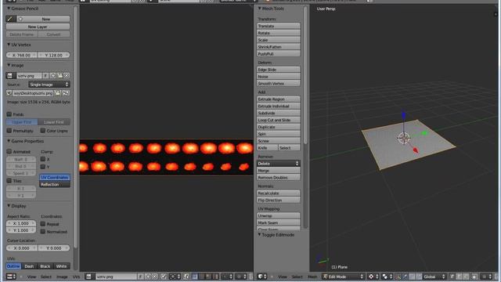Viewport: 501px width, 282px height.
Task: Click blue Z axis manipulator handle
Action: [404, 115]
